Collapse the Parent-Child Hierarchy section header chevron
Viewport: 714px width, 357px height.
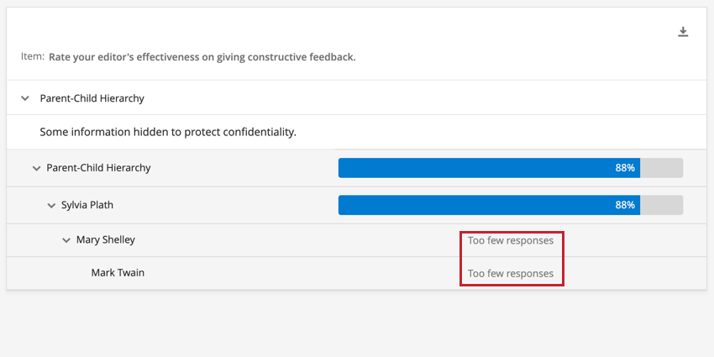(x=24, y=98)
